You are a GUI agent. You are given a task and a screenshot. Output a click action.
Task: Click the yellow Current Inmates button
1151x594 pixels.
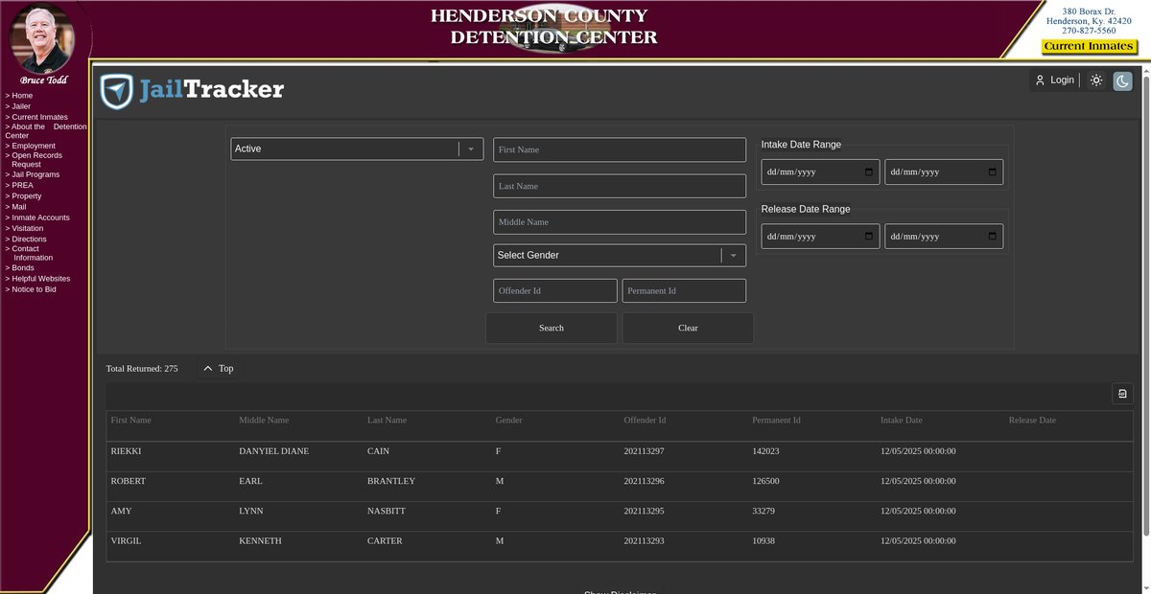click(1090, 46)
